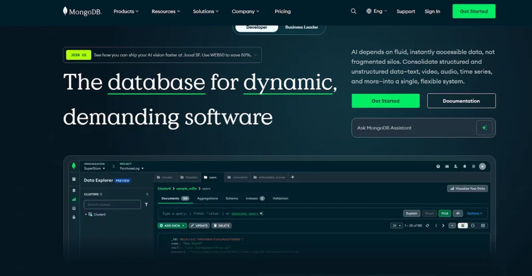Click the monitor icon in the Atlas sidebar

pyautogui.click(x=74, y=208)
